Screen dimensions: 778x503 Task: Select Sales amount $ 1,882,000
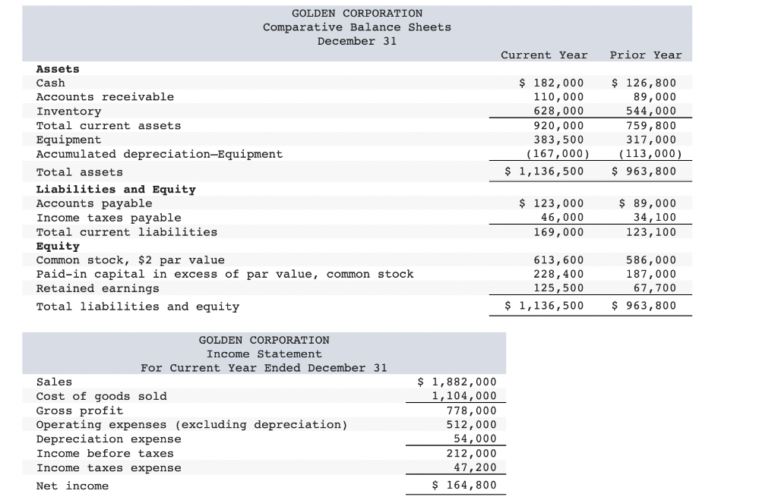[457, 382]
